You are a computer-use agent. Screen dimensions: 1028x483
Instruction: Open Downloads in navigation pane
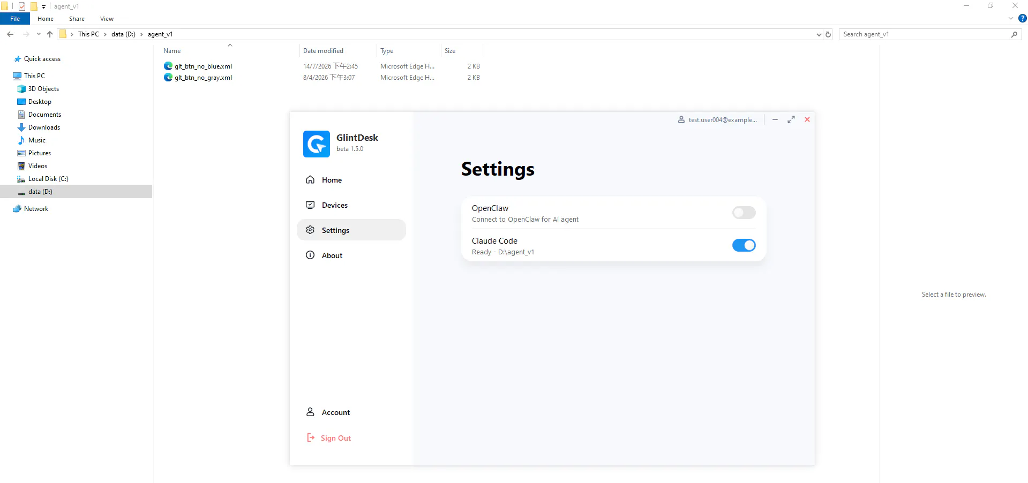[44, 127]
